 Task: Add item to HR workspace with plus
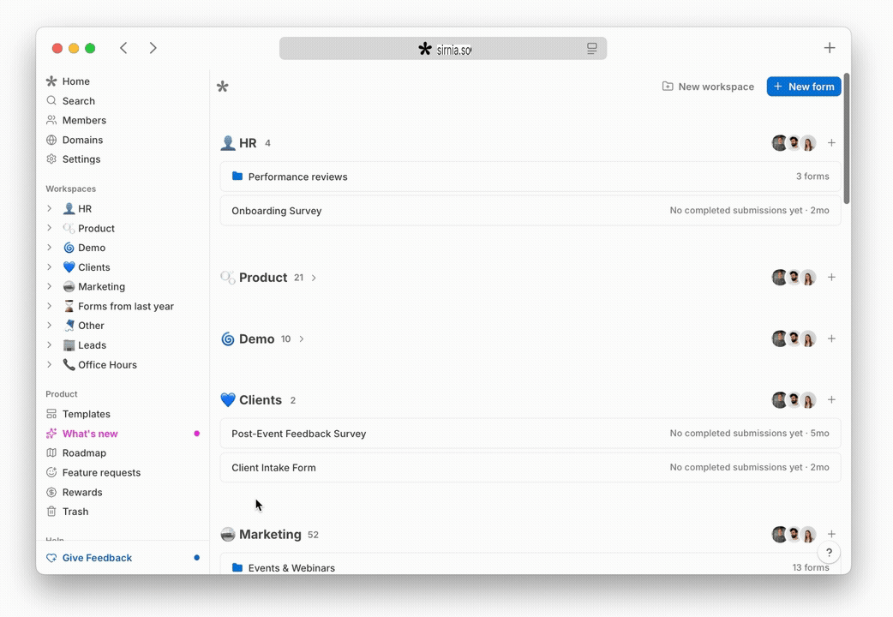pos(831,143)
